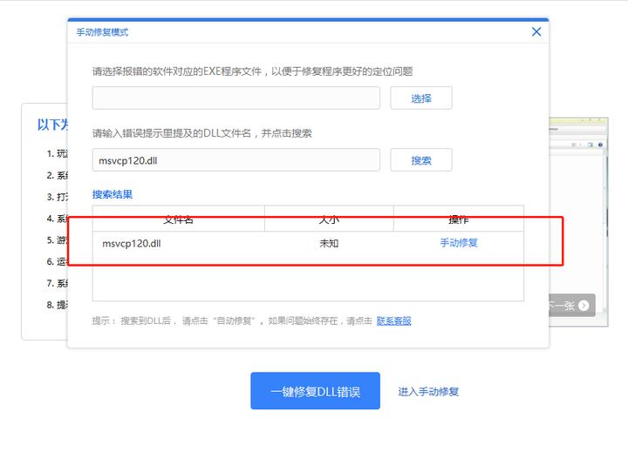The height and width of the screenshot is (452, 628).
Task: Click the 大小 column header
Action: coord(329,219)
